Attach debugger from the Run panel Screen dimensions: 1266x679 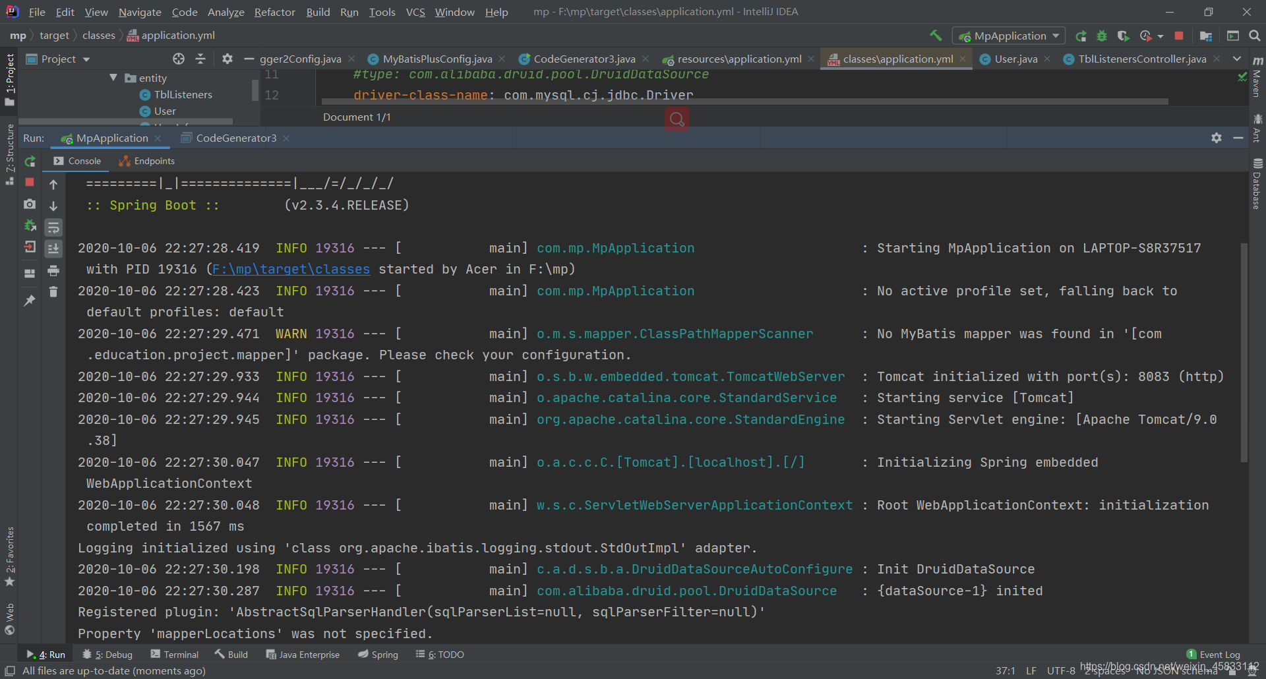(30, 225)
